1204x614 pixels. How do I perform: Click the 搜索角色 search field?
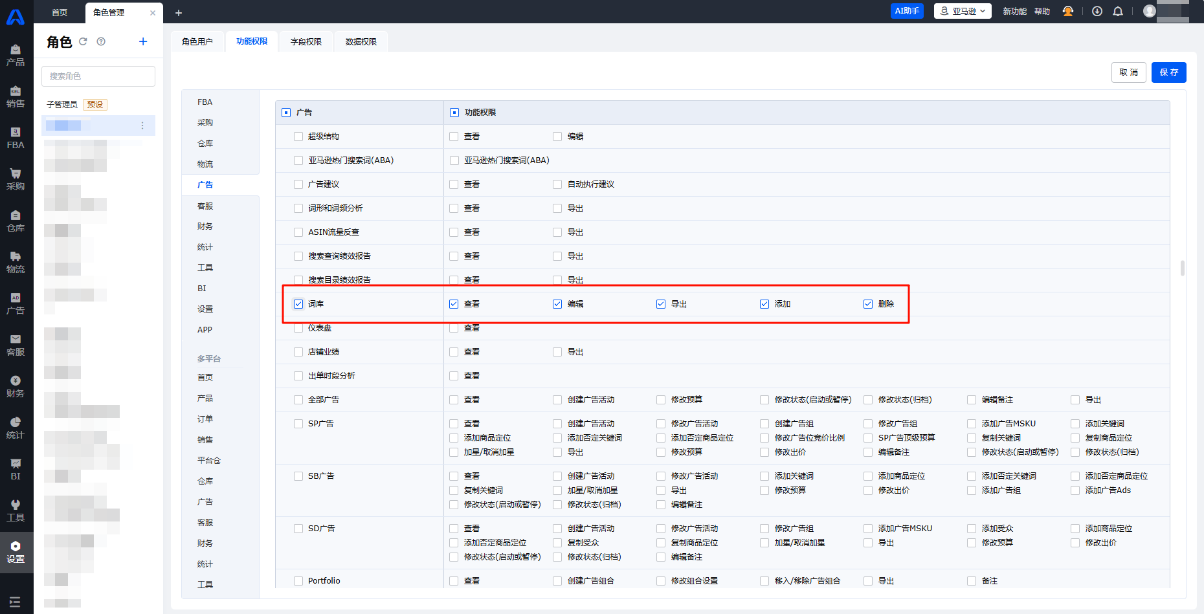coord(98,76)
